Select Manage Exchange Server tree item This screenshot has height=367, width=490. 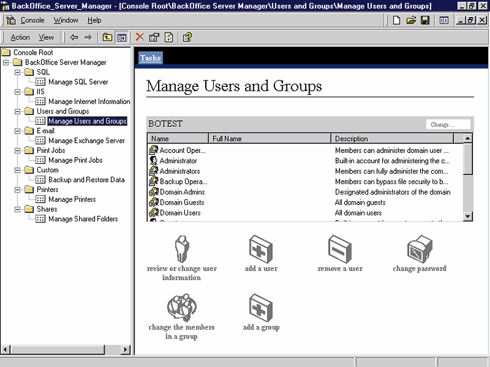click(x=86, y=140)
